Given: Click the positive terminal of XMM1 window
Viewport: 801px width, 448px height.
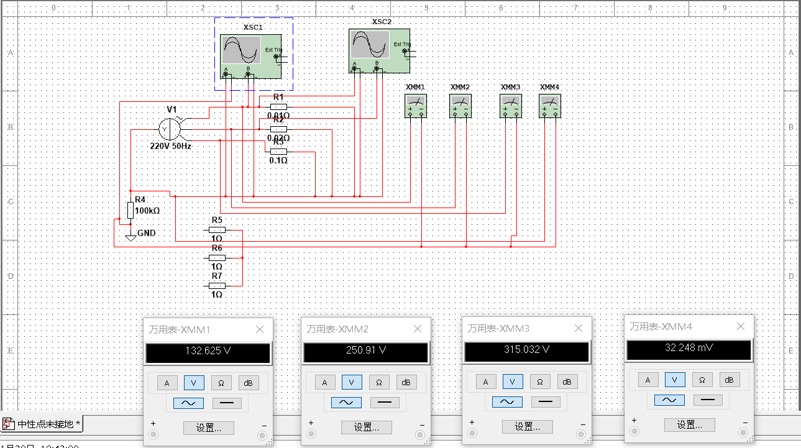Looking at the screenshot, I should click(153, 434).
